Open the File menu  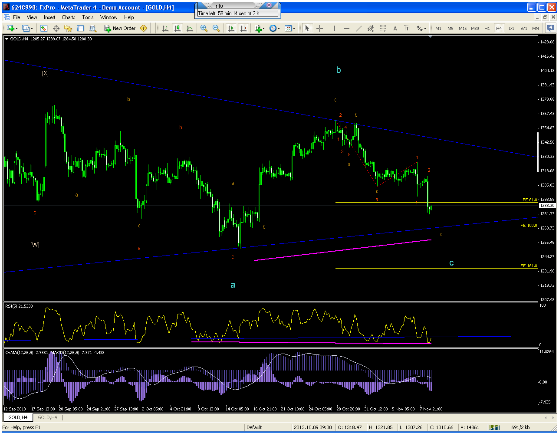coord(16,17)
